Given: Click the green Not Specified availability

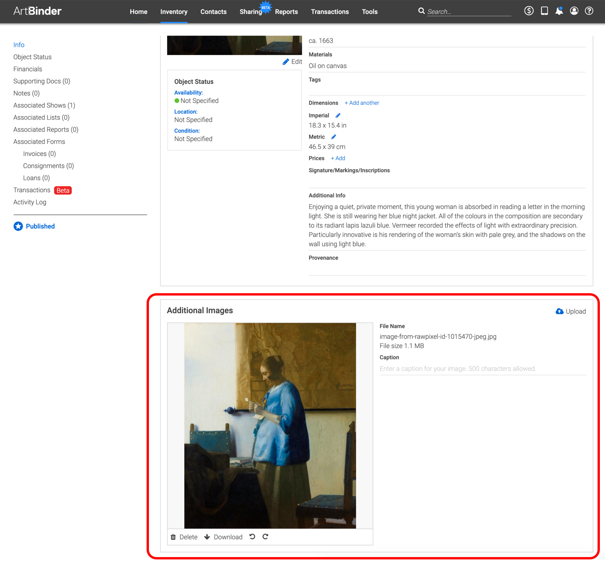Looking at the screenshot, I should (196, 101).
